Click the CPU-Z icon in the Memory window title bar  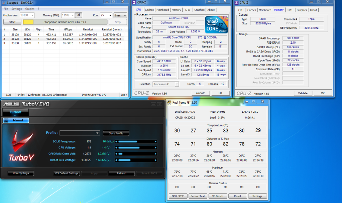pyautogui.click(x=236, y=3)
